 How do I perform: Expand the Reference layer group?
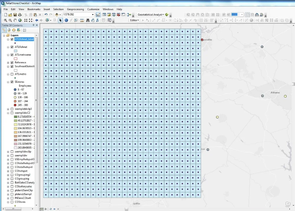click(x=8, y=63)
